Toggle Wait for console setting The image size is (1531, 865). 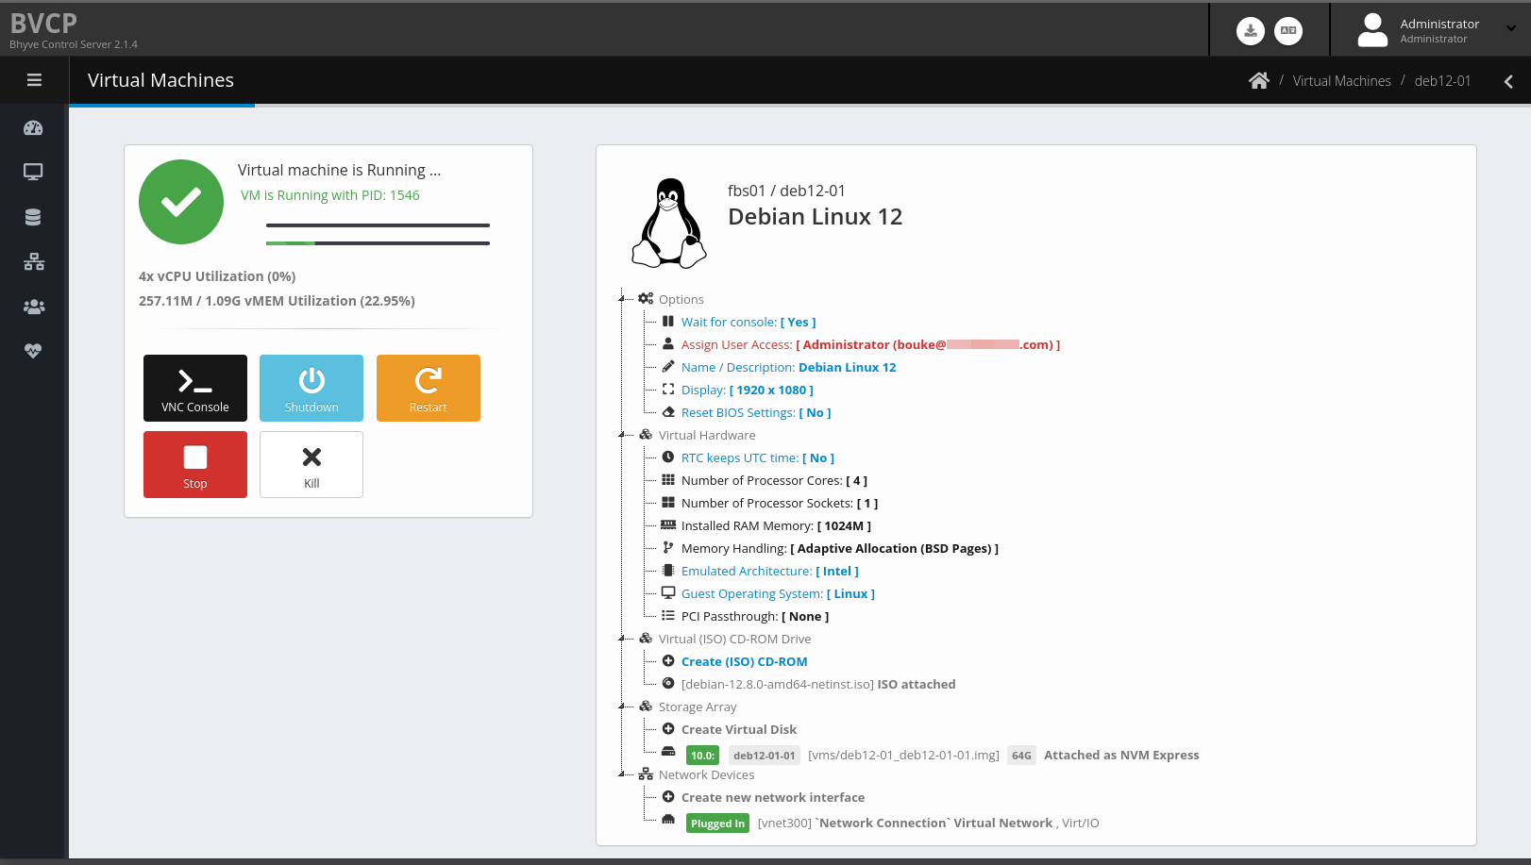(x=749, y=322)
